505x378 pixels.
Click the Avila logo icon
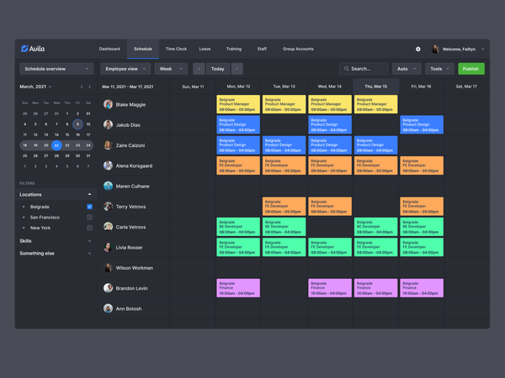click(x=24, y=49)
